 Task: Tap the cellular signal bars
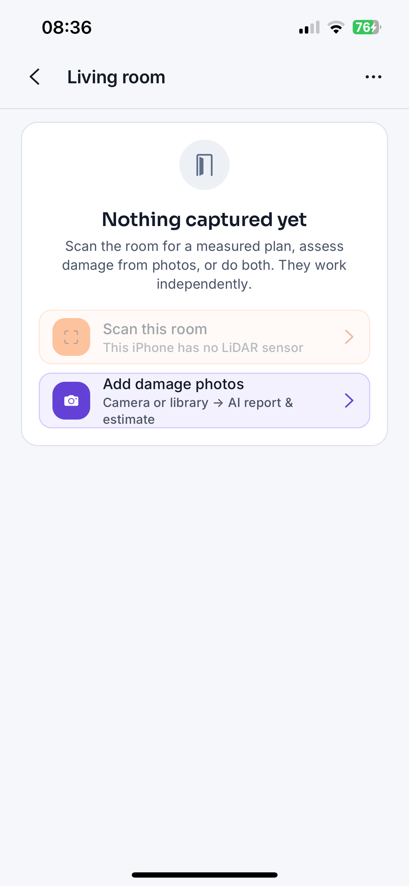click(309, 27)
